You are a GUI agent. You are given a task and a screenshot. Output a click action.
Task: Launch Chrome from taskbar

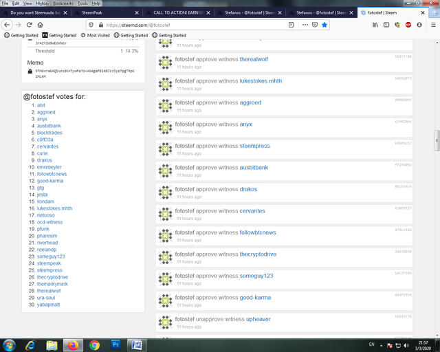pos(95,345)
